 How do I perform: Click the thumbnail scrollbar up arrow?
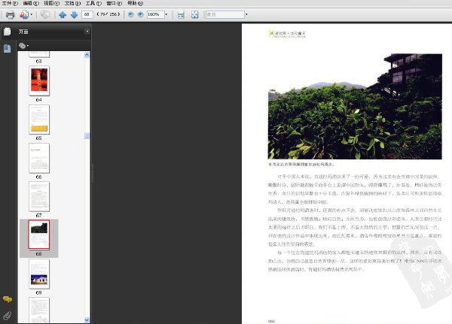tap(87, 55)
